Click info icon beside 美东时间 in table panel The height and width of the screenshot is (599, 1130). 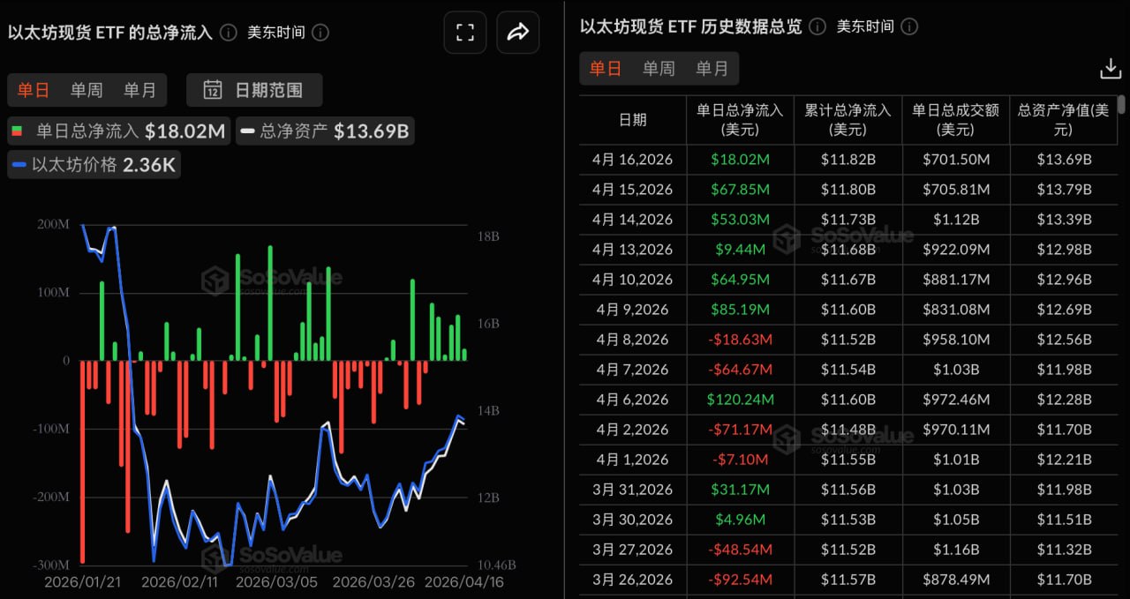click(909, 26)
